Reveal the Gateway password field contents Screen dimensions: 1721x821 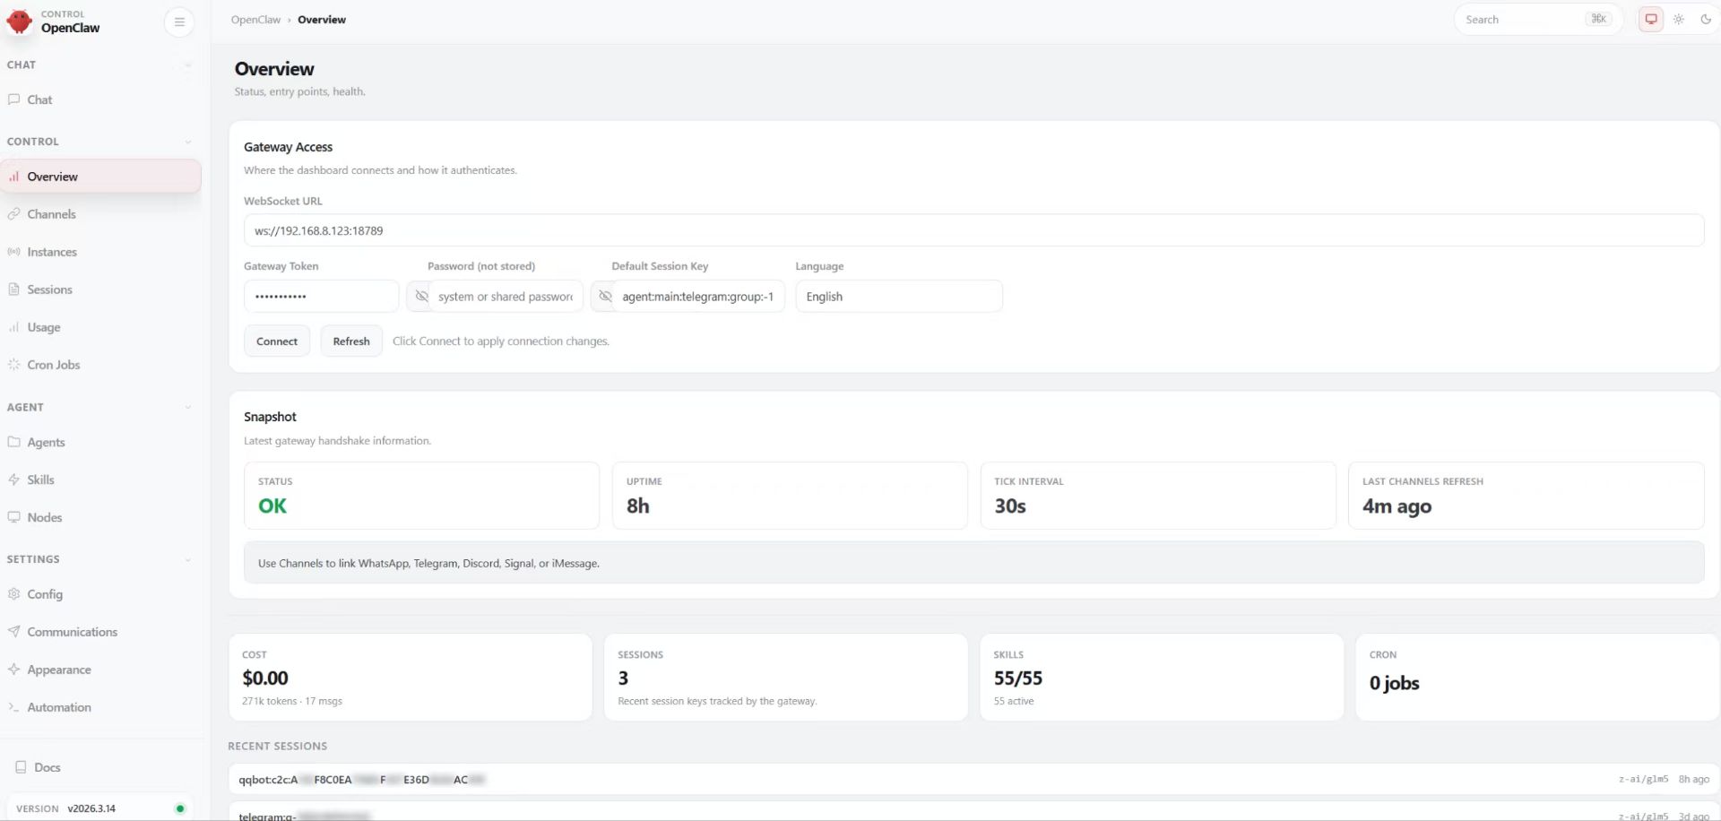tap(421, 296)
